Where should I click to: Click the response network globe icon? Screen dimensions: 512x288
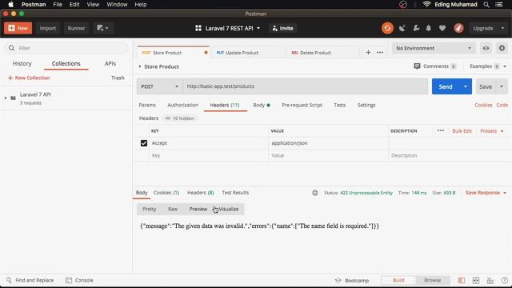coord(315,193)
